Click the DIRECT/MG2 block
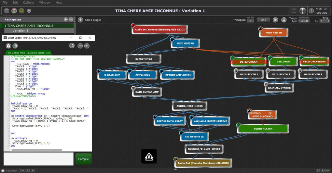This screenshot has width=332, height=173. click(x=144, y=59)
